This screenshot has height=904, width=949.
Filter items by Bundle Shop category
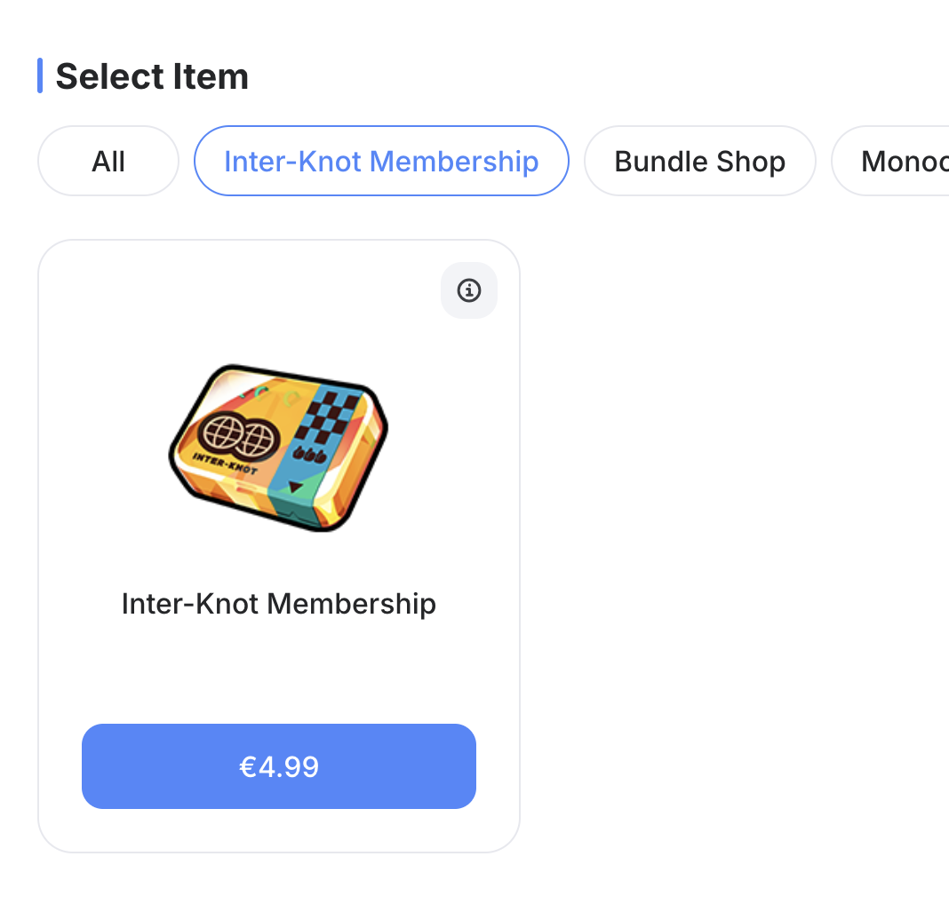tap(699, 161)
